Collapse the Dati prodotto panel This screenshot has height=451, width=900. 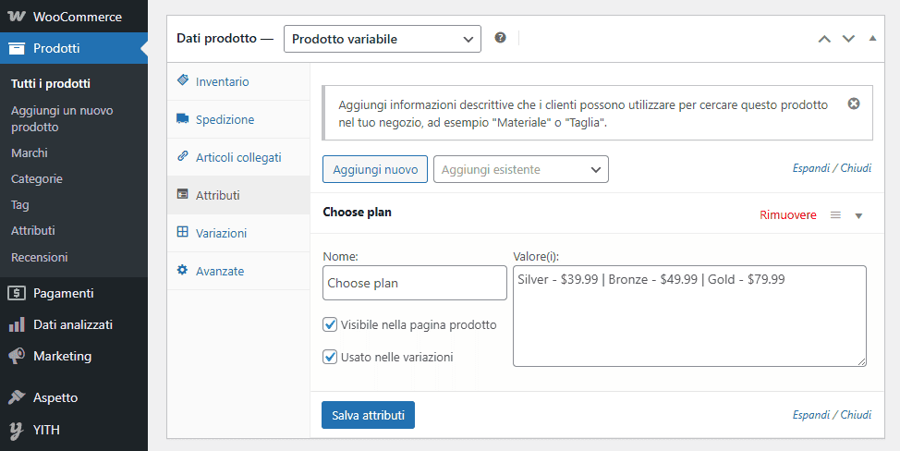pos(872,39)
